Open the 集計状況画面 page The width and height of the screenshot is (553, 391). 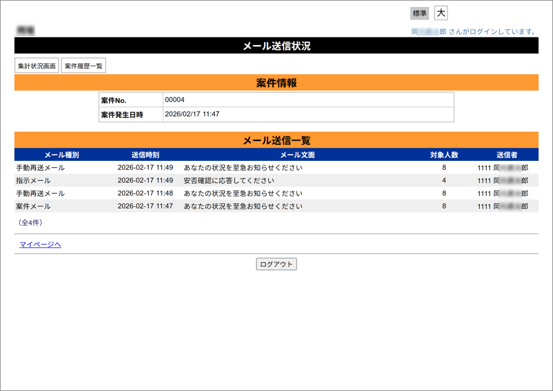[x=36, y=66]
